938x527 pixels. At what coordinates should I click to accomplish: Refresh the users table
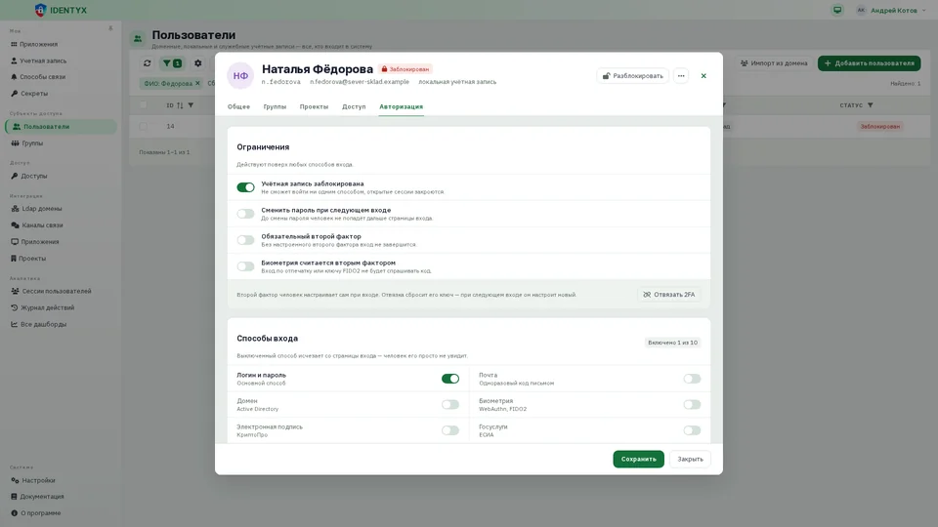click(148, 63)
